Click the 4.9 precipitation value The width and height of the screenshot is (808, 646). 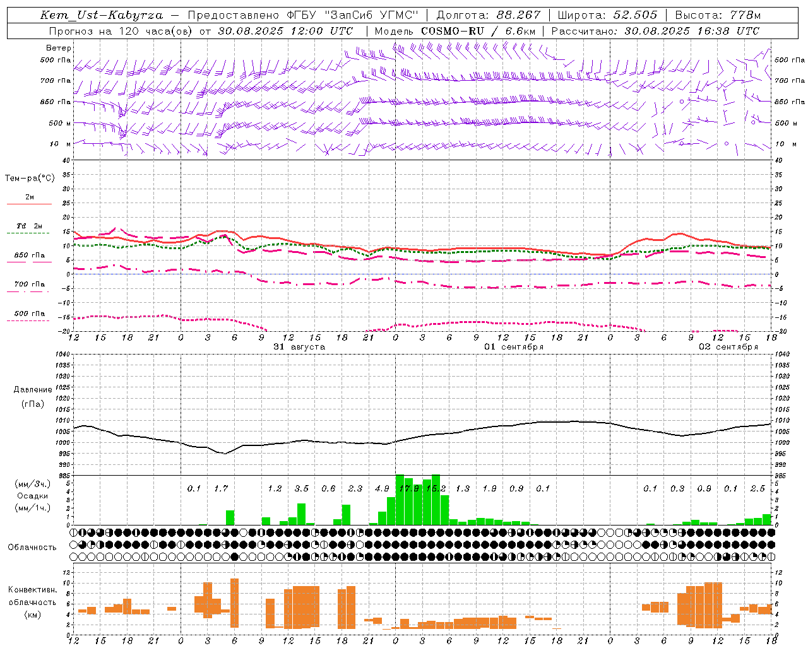(x=382, y=488)
